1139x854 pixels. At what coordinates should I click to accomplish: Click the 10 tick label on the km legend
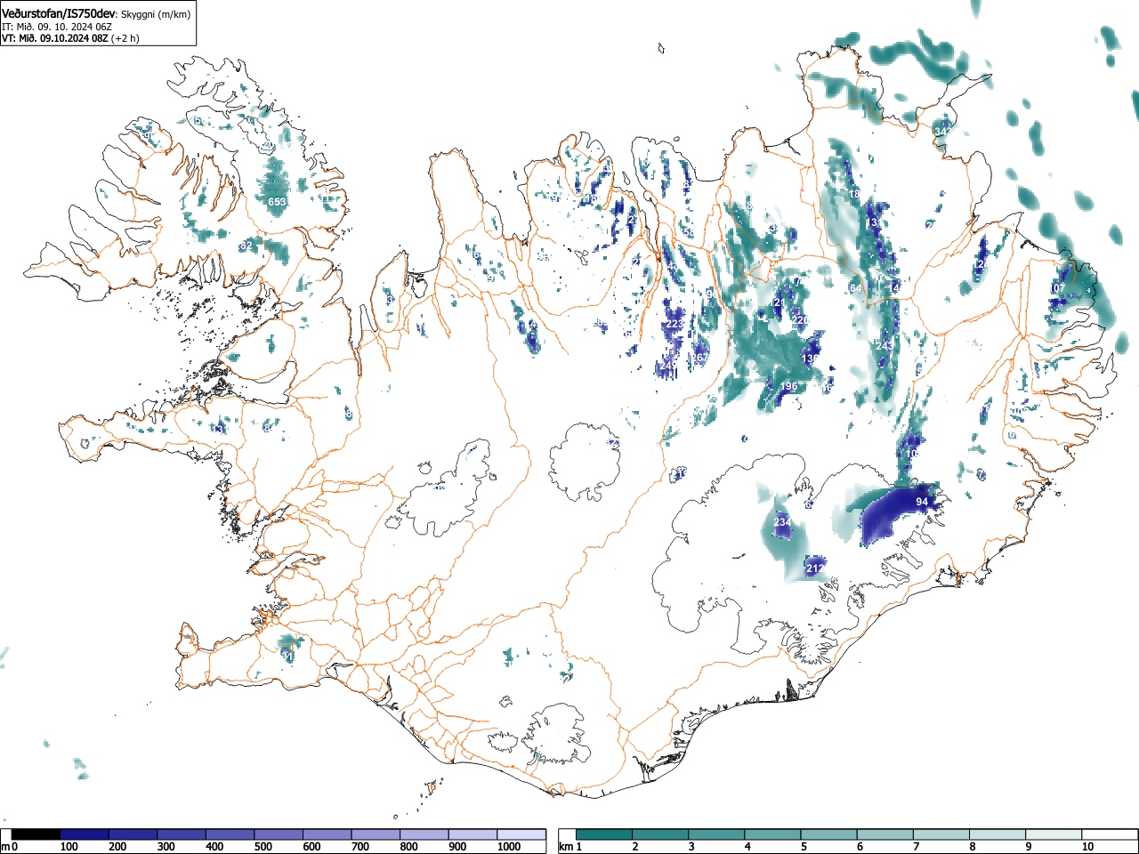click(x=1087, y=847)
